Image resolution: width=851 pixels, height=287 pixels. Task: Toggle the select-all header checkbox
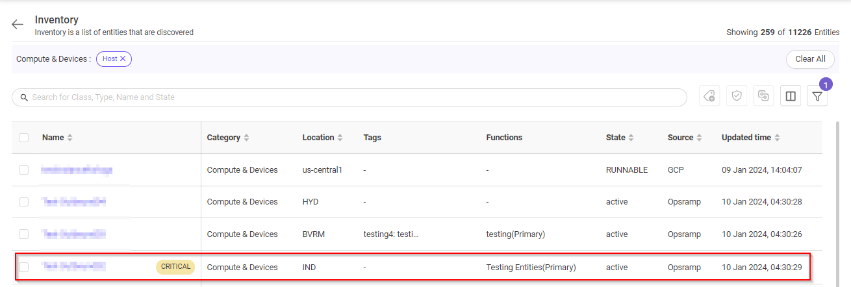24,138
